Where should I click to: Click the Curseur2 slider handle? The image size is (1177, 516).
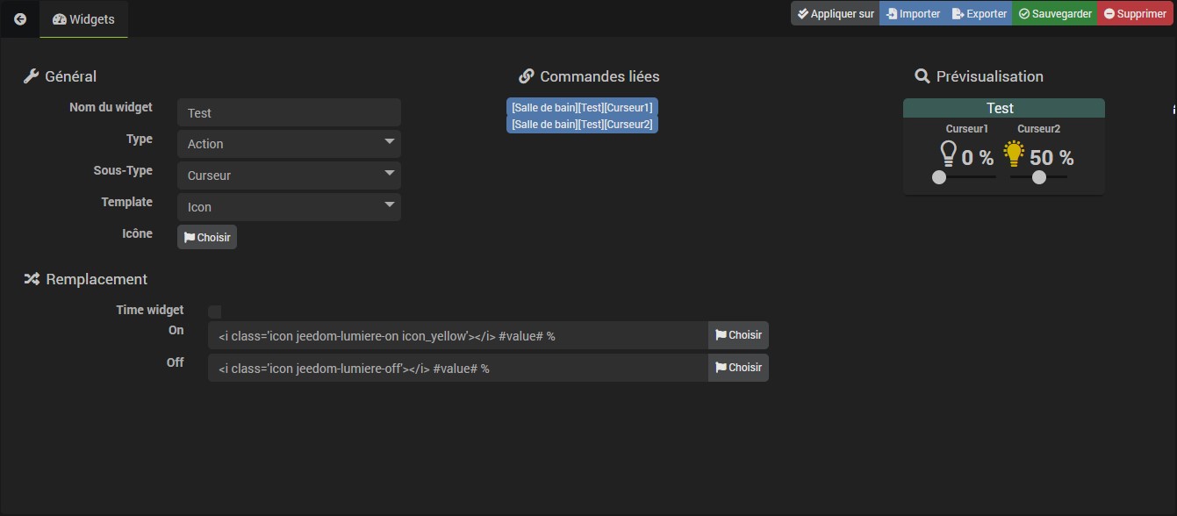tap(1039, 177)
